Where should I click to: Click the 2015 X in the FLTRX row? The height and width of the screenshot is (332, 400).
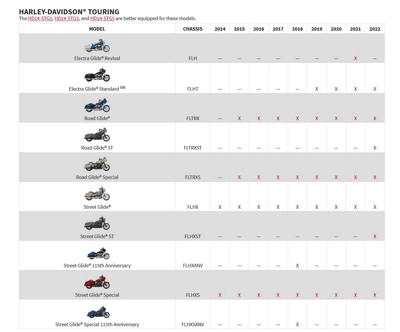(x=239, y=118)
